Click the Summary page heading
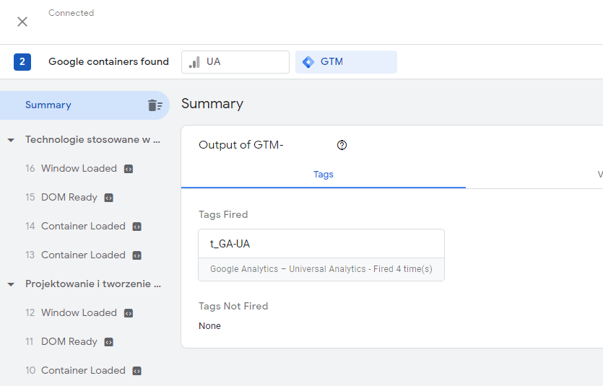 (212, 104)
